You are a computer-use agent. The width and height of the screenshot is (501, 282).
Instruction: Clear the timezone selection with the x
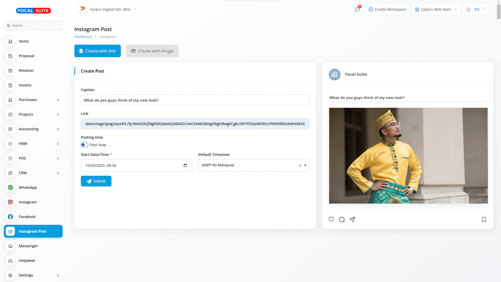(300, 166)
